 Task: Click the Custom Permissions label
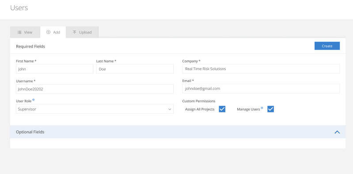199,101
